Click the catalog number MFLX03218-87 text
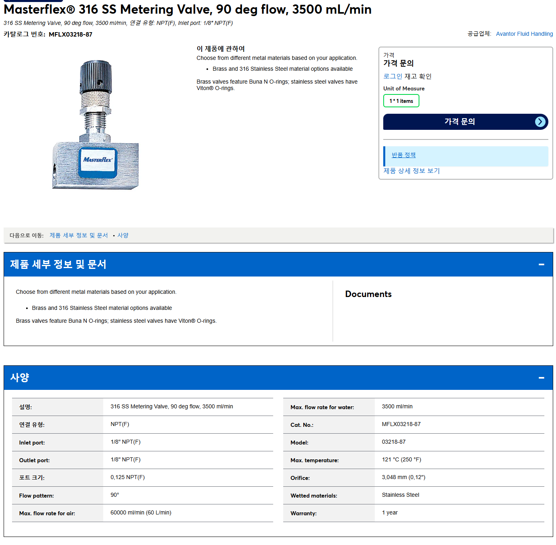The height and width of the screenshot is (545, 556). [70, 35]
